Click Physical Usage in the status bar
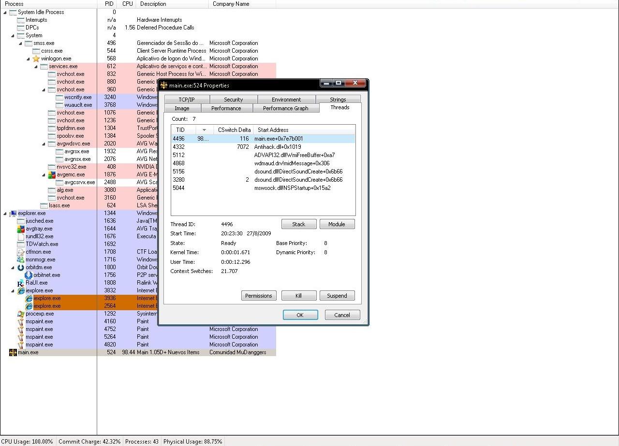 pyautogui.click(x=192, y=442)
